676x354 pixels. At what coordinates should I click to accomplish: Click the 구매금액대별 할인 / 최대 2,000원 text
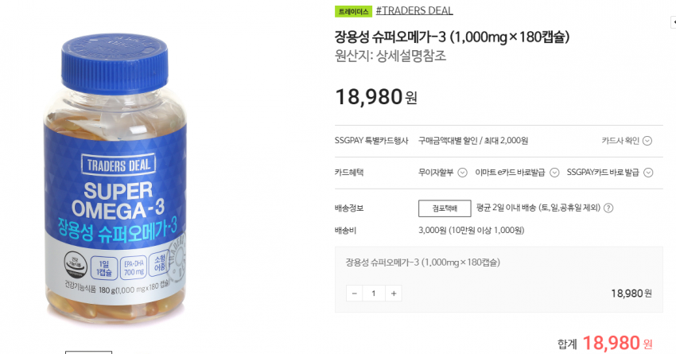(473, 141)
